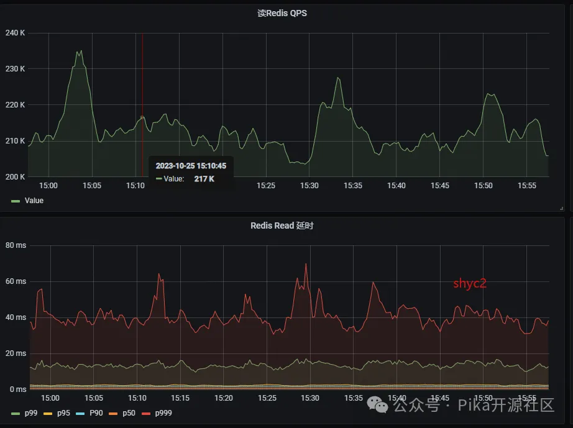
Task: Toggle the p95 legend entry
Action: pyautogui.click(x=63, y=413)
